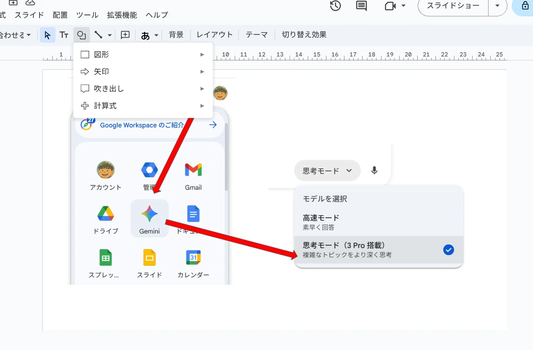Click the square icon beside 図形
The width and height of the screenshot is (533, 350).
click(x=85, y=55)
